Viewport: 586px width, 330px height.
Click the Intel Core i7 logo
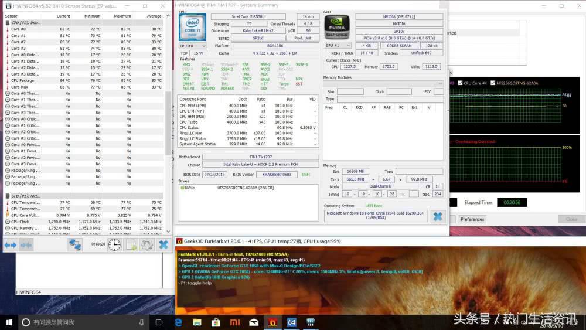click(x=192, y=27)
